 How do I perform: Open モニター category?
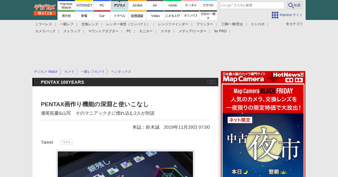[146, 31]
